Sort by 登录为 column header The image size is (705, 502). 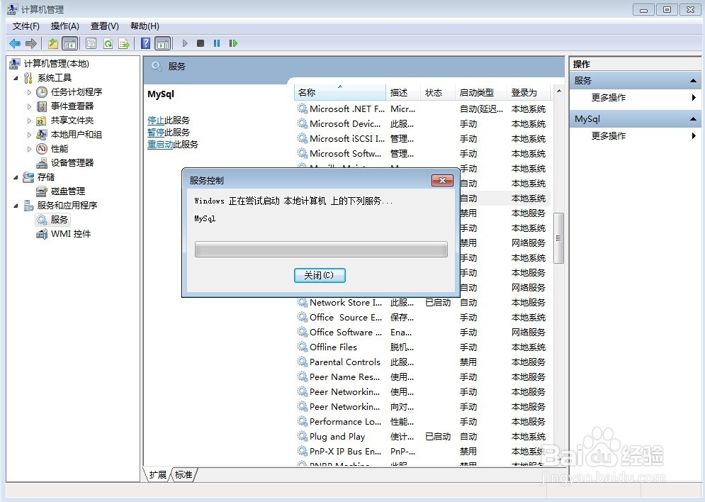[x=529, y=93]
